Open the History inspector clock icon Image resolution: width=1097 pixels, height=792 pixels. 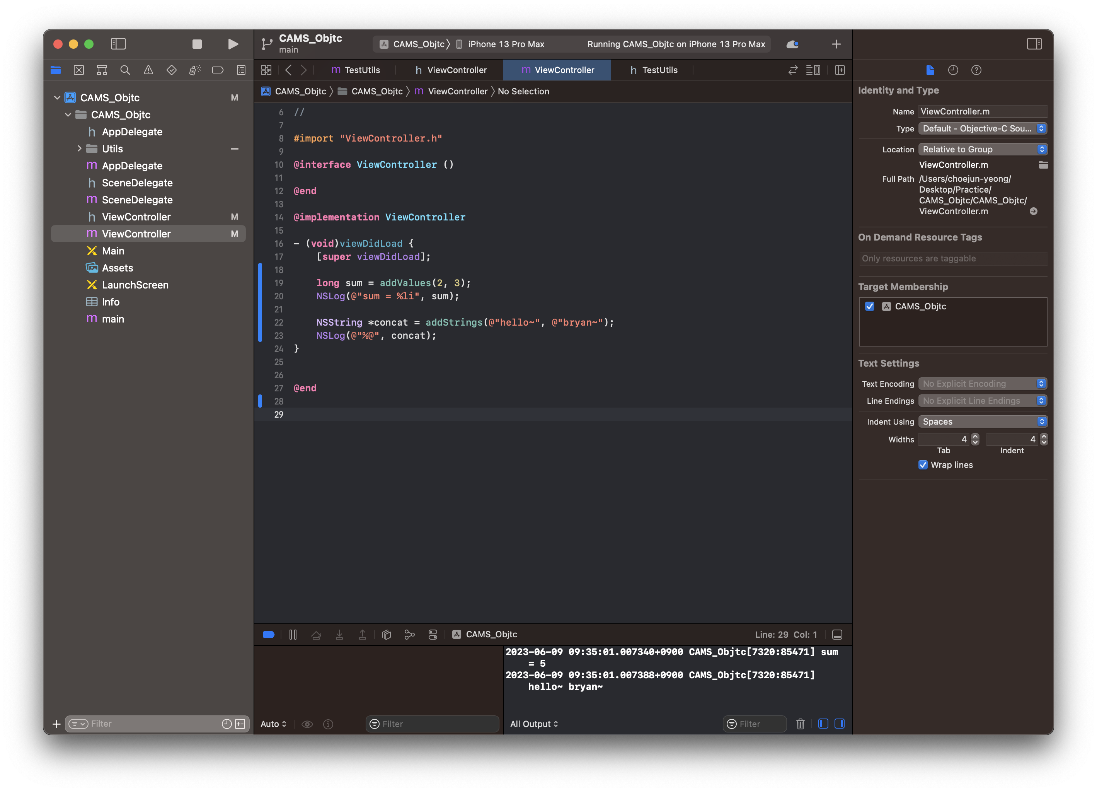pyautogui.click(x=953, y=70)
